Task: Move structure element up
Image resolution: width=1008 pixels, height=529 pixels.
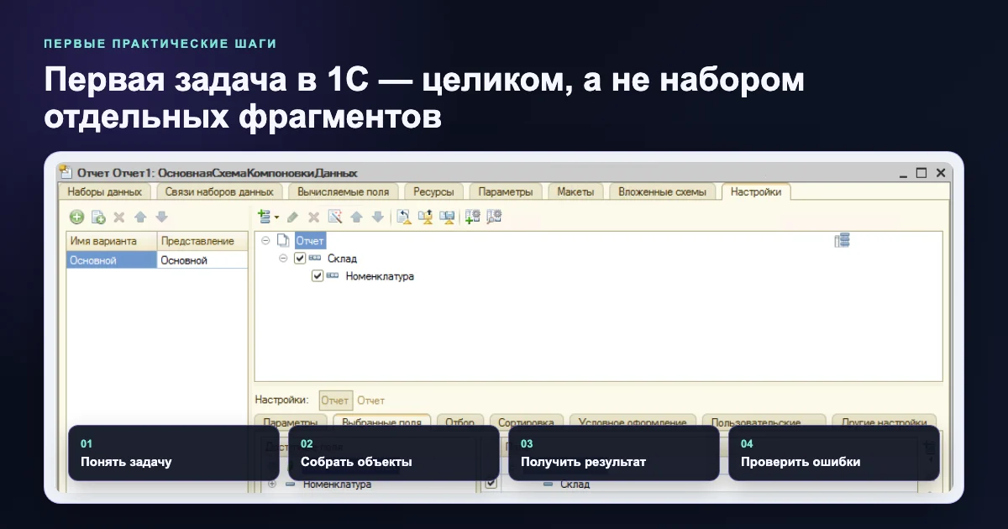Action: tap(356, 217)
